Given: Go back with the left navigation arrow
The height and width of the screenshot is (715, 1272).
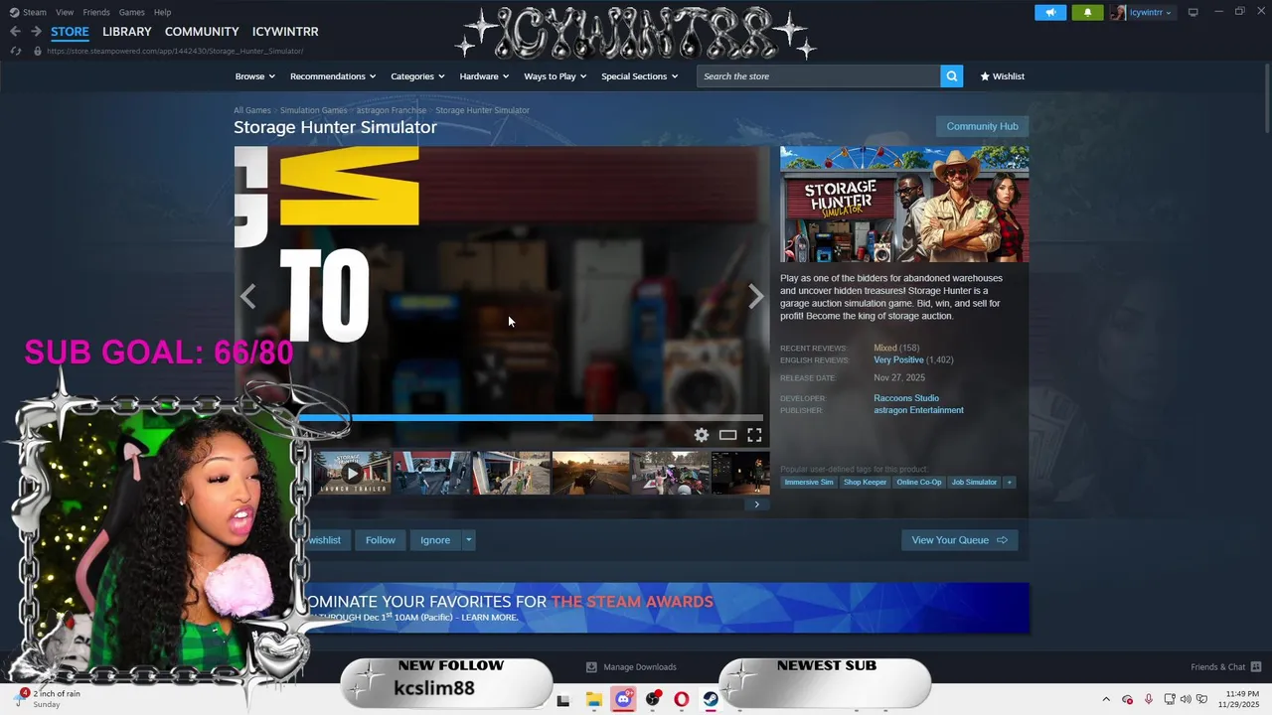Looking at the screenshot, I should pos(15,32).
